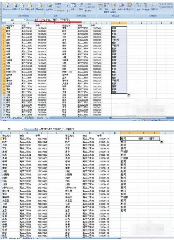
Task: Click the Filter funnel icon
Action: (81, 6)
